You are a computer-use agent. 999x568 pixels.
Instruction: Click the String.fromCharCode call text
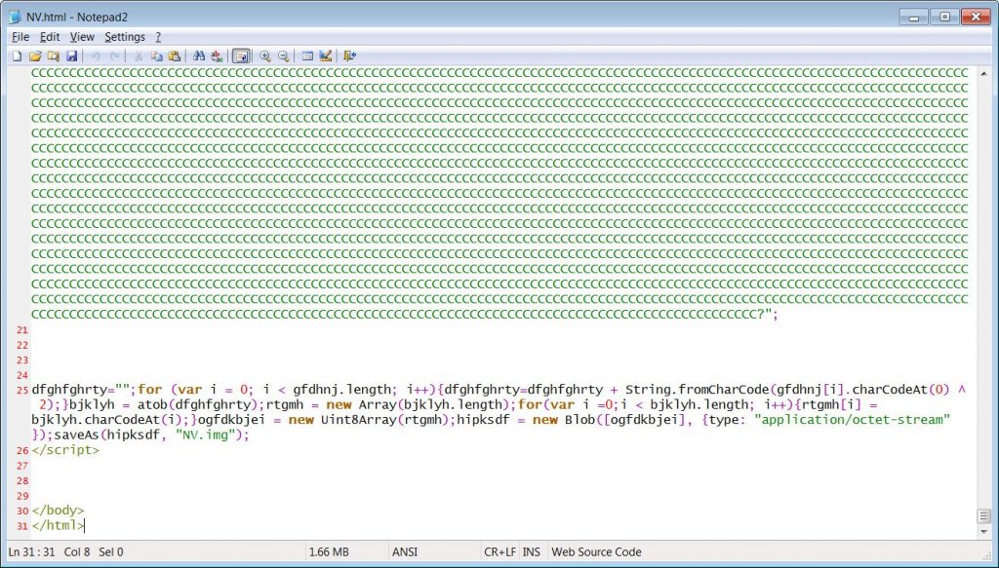click(x=697, y=390)
